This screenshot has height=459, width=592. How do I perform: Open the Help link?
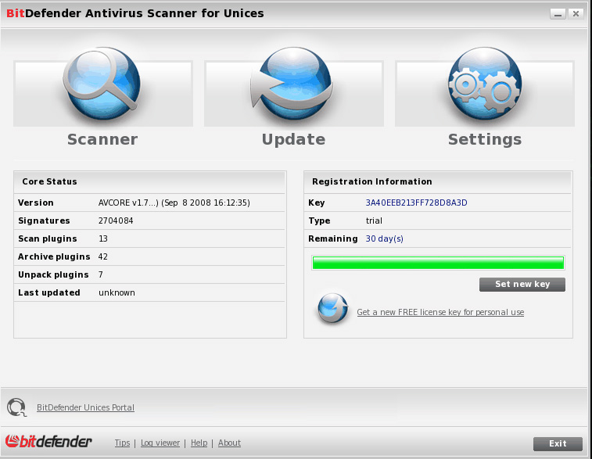(199, 443)
